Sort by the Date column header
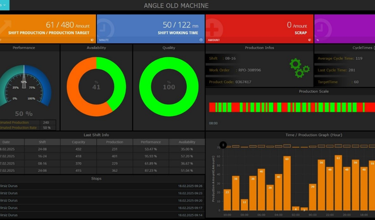Image resolution: width=375 pixels, height=220 pixels. click(12, 142)
